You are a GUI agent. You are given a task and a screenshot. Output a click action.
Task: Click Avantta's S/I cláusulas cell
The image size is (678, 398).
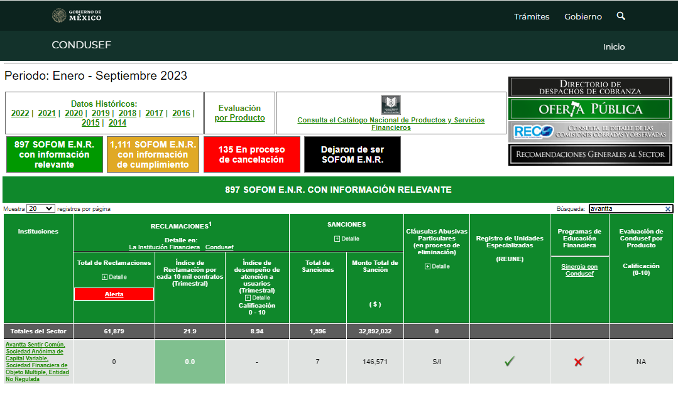pyautogui.click(x=437, y=362)
